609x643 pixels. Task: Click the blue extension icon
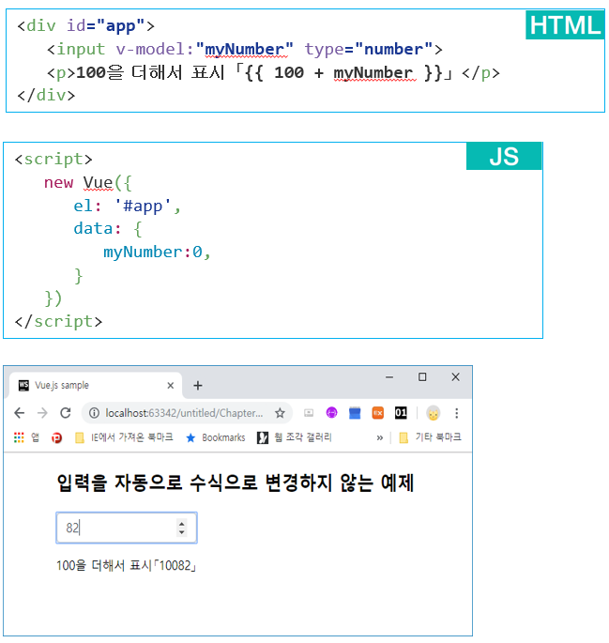[x=355, y=413]
